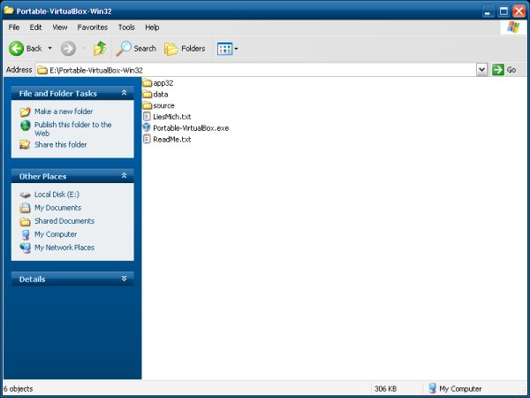Open the Views button menu
The width and height of the screenshot is (530, 398).
tap(228, 49)
